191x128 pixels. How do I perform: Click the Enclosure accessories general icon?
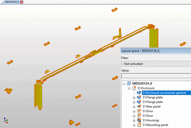[x=139, y=93]
